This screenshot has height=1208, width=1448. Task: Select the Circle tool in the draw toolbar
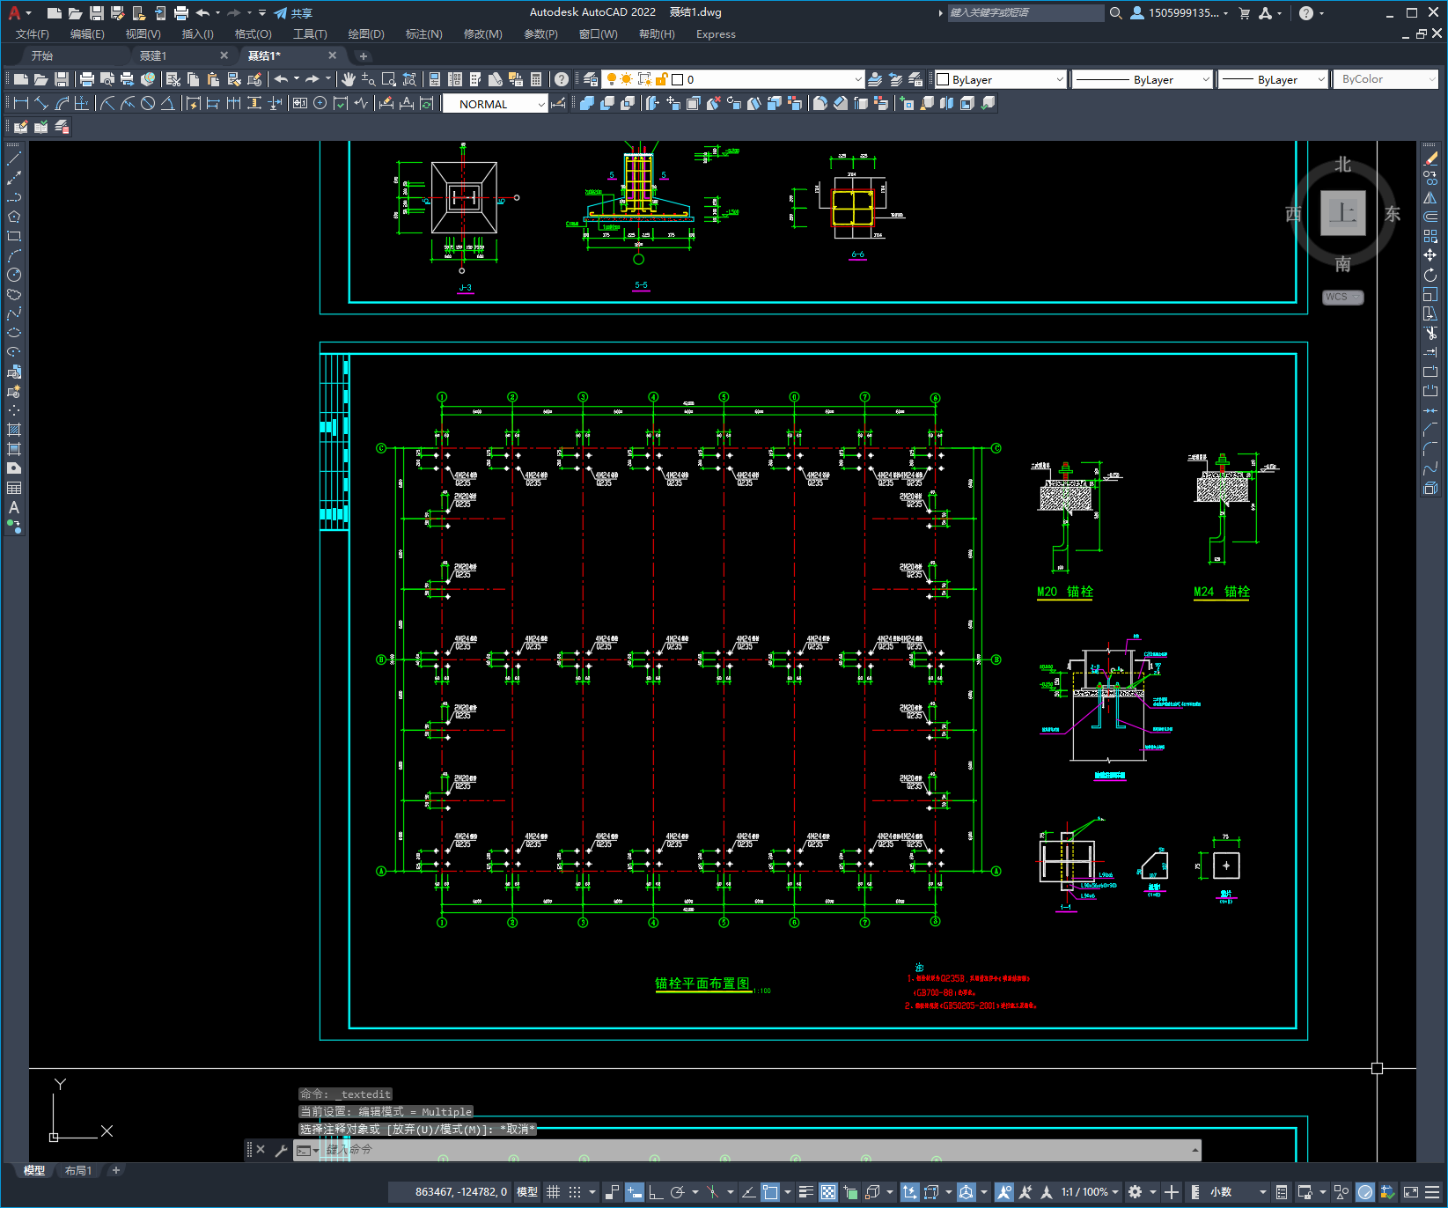(14, 275)
